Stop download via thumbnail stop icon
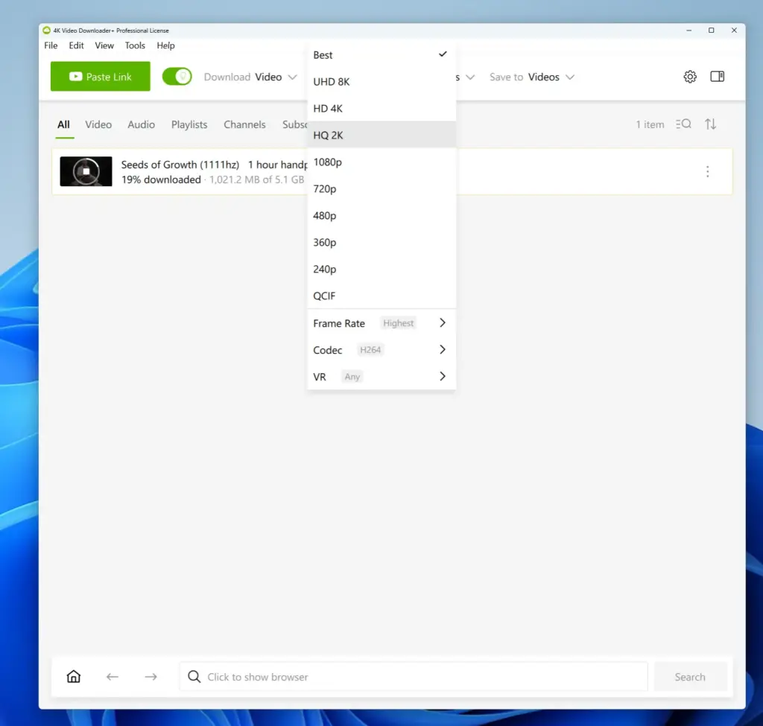Image resolution: width=763 pixels, height=726 pixels. click(86, 171)
